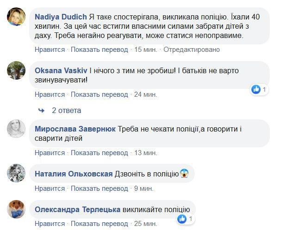Image resolution: width=287 pixels, height=232 pixels.
Task: Like Nadiya Dudich's comment via Нравится
Action: pos(50,50)
